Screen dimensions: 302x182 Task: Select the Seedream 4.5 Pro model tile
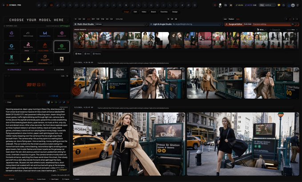click(45, 33)
